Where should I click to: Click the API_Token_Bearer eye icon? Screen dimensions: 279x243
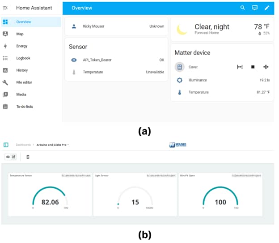pyautogui.click(x=74, y=60)
